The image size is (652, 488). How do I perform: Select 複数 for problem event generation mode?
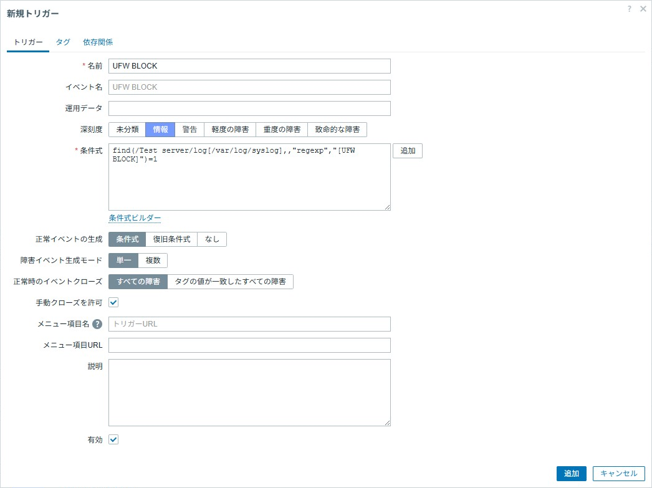tap(153, 261)
